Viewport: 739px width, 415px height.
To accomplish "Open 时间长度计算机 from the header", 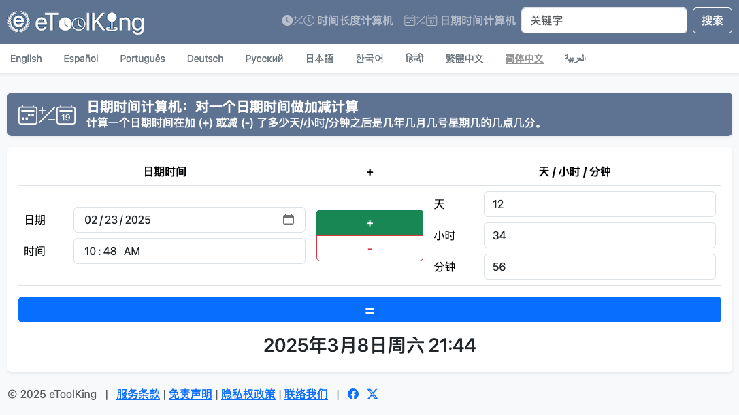I will 338,20.
